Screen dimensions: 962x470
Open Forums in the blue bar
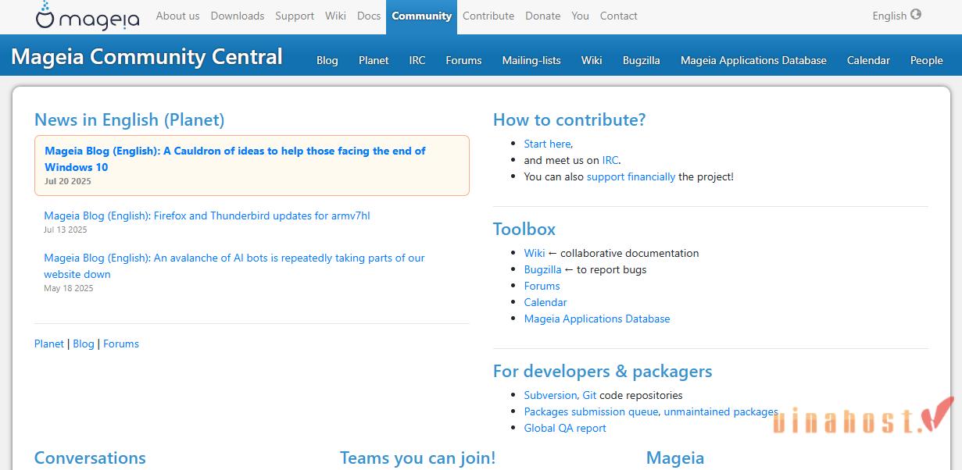pyautogui.click(x=463, y=60)
